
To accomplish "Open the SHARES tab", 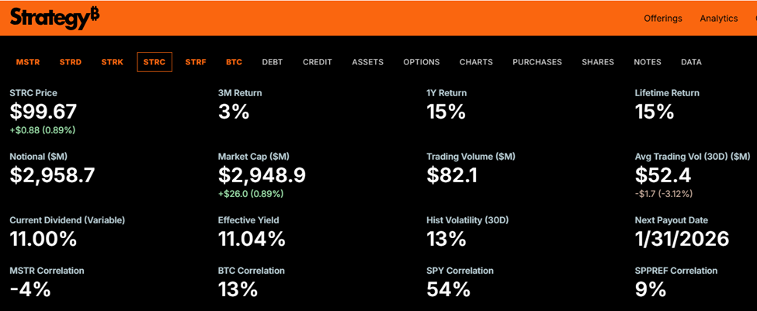I will pyautogui.click(x=598, y=62).
